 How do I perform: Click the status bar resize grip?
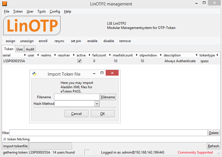218,153
